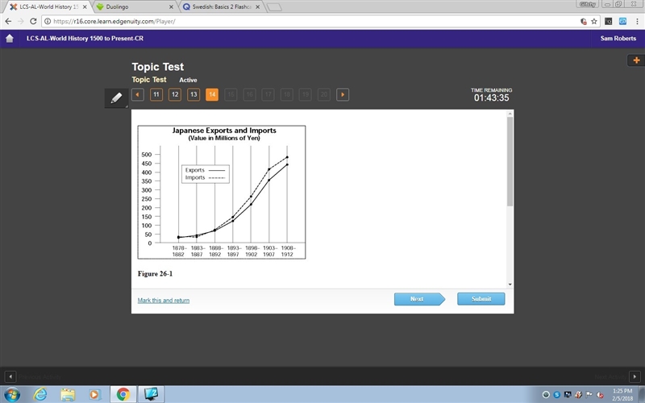Open the orange plus tools panel
This screenshot has width=645, height=403.
point(636,60)
